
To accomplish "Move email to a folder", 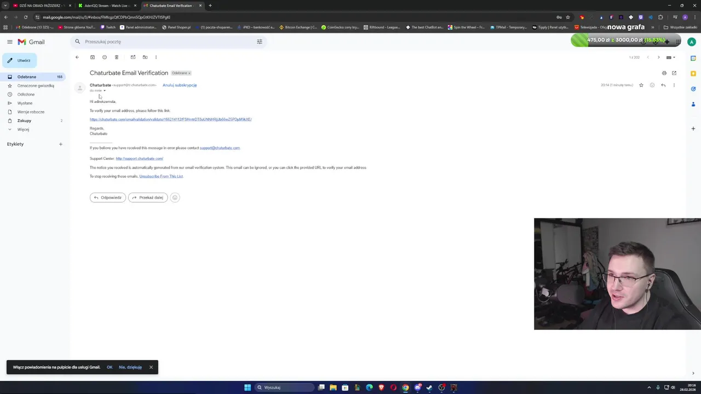I will point(145,57).
